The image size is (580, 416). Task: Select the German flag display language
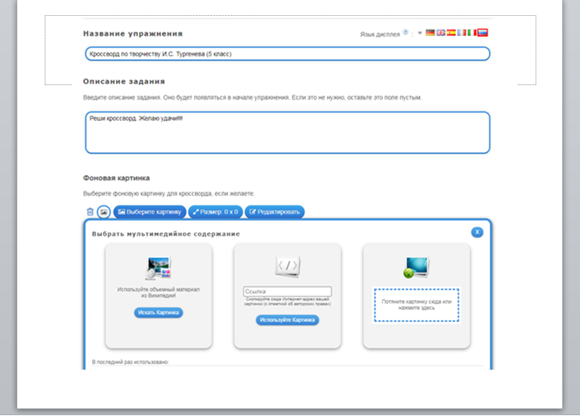(430, 33)
